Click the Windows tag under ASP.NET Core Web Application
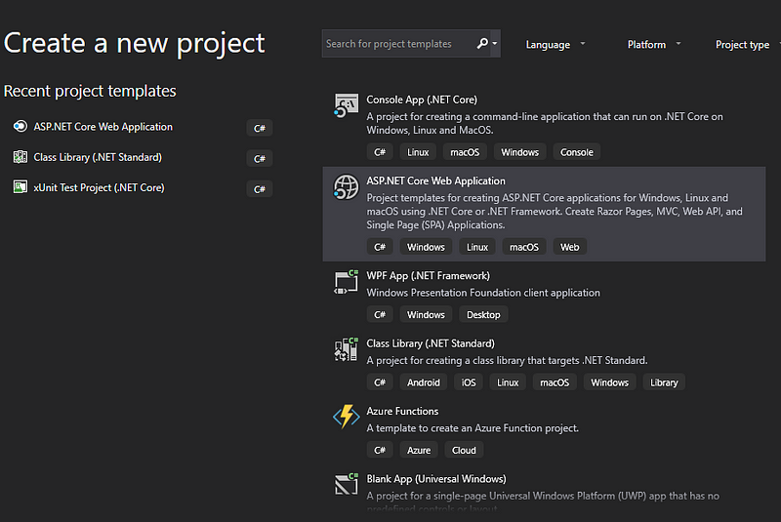This screenshot has width=781, height=522. 426,247
